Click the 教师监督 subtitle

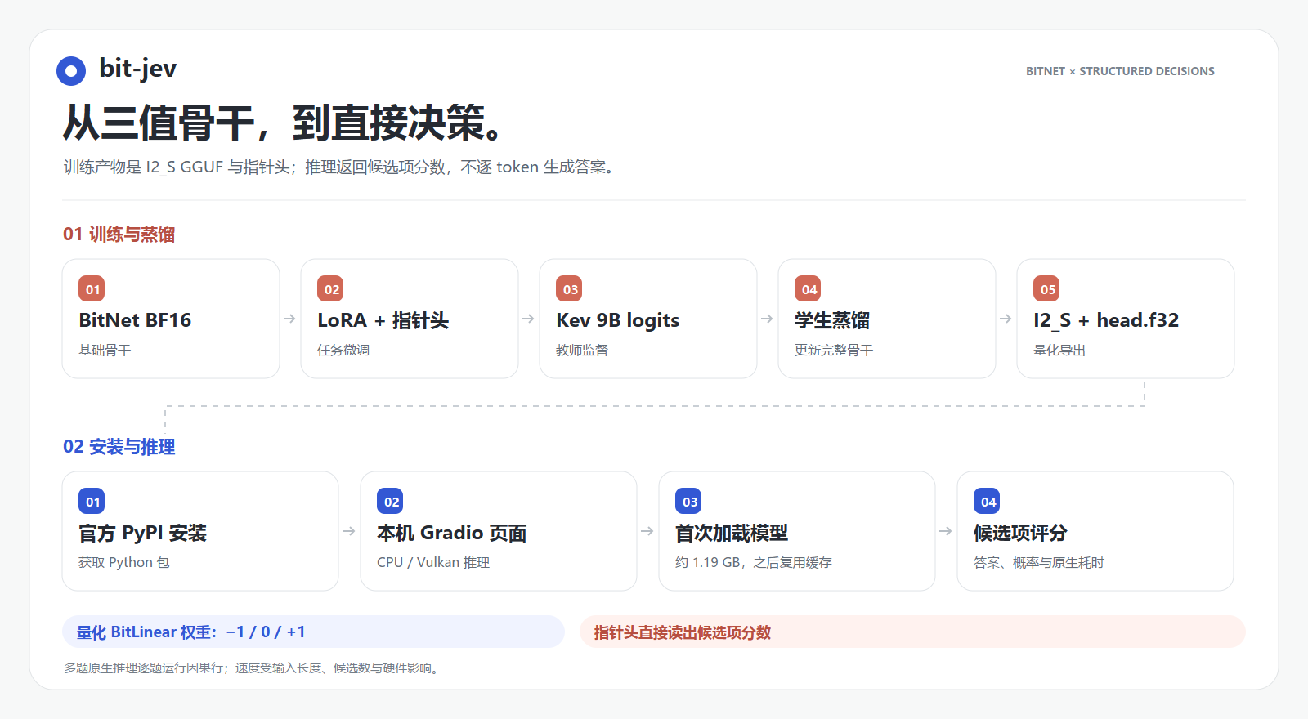click(x=582, y=350)
